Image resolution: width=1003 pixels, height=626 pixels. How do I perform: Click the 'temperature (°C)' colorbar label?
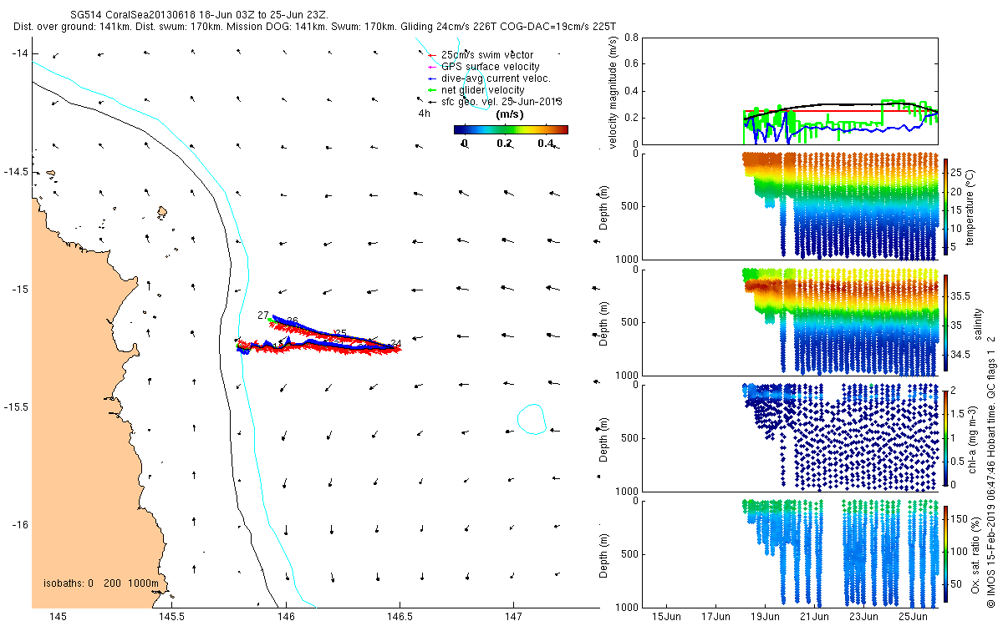pos(971,206)
